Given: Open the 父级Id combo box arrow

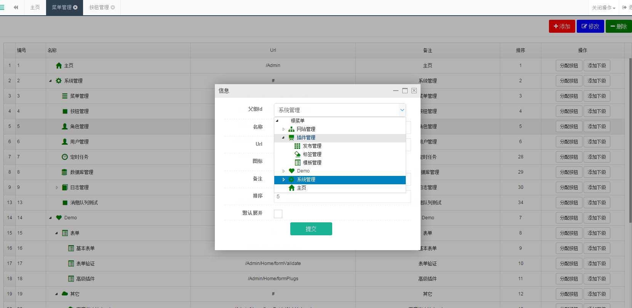Looking at the screenshot, I should point(402,110).
